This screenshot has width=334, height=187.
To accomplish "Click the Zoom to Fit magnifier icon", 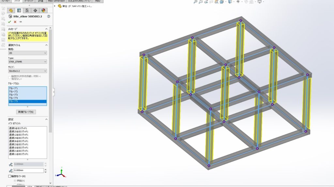I will (195, 2).
